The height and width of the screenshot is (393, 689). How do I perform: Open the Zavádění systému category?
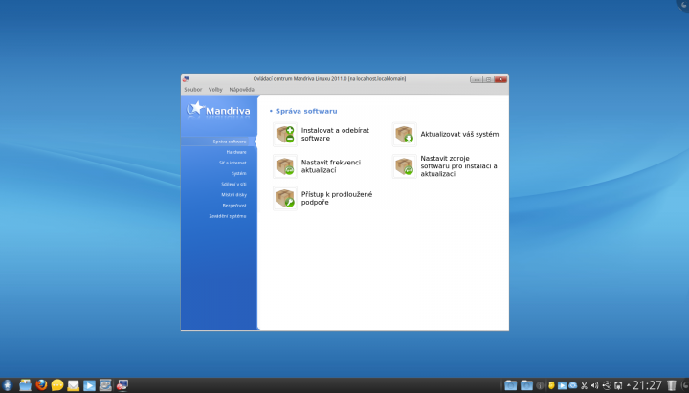tap(228, 215)
